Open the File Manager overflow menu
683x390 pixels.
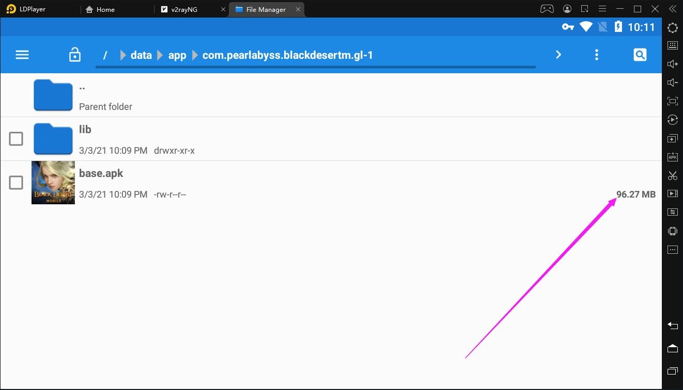point(596,54)
